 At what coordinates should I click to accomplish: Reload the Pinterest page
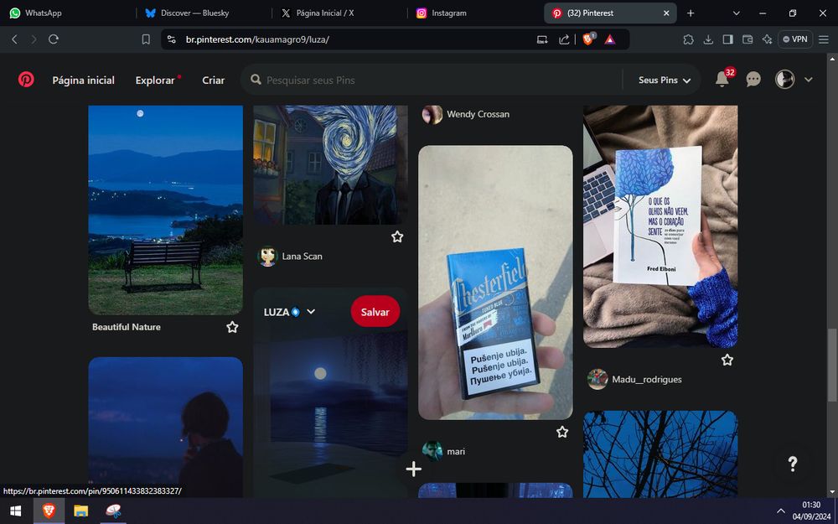tap(54, 39)
